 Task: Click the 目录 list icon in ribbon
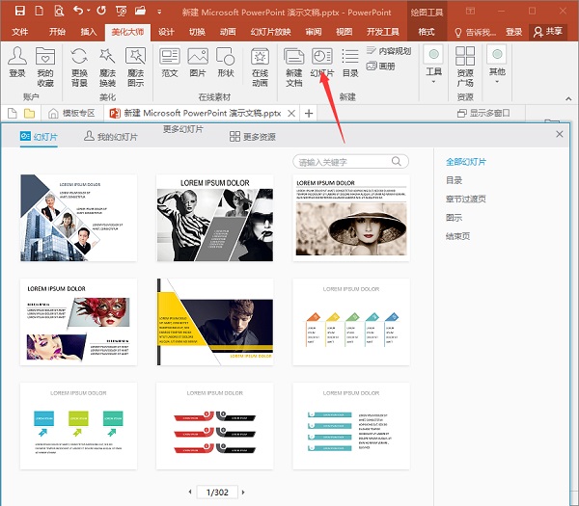[350, 62]
